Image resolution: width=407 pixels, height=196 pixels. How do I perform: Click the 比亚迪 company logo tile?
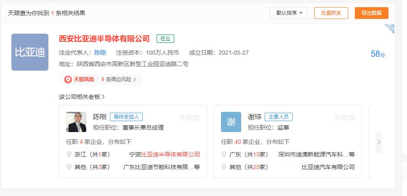pyautogui.click(x=30, y=52)
